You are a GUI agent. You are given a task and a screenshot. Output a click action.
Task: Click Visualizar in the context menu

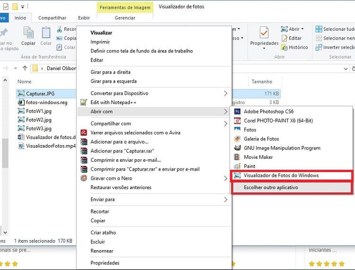(x=154, y=33)
